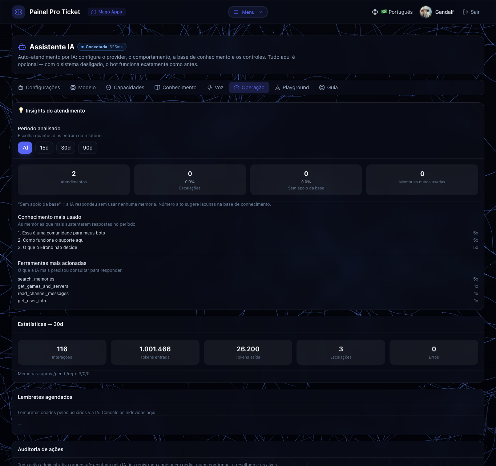The height and width of the screenshot is (466, 496).
Task: Click the Memórias nunca usadas card
Action: (x=422, y=180)
